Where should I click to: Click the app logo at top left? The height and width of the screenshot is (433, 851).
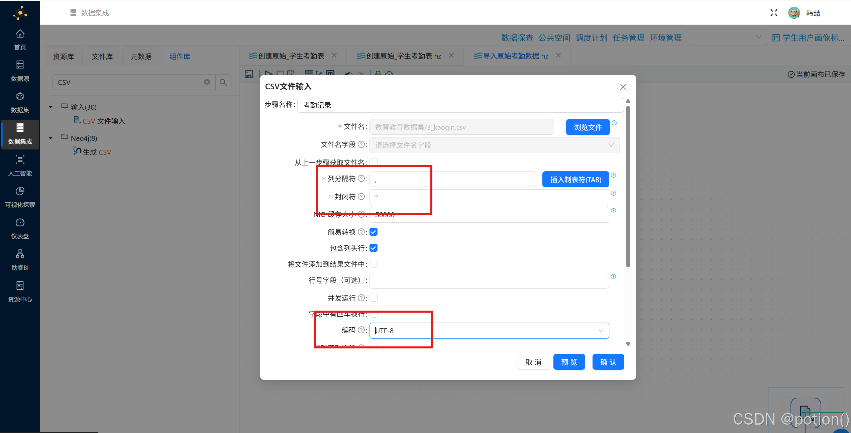pyautogui.click(x=20, y=13)
